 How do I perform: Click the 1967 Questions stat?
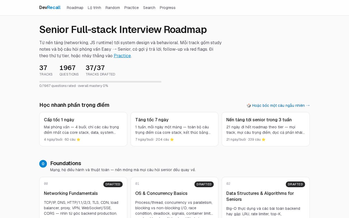click(x=69, y=70)
